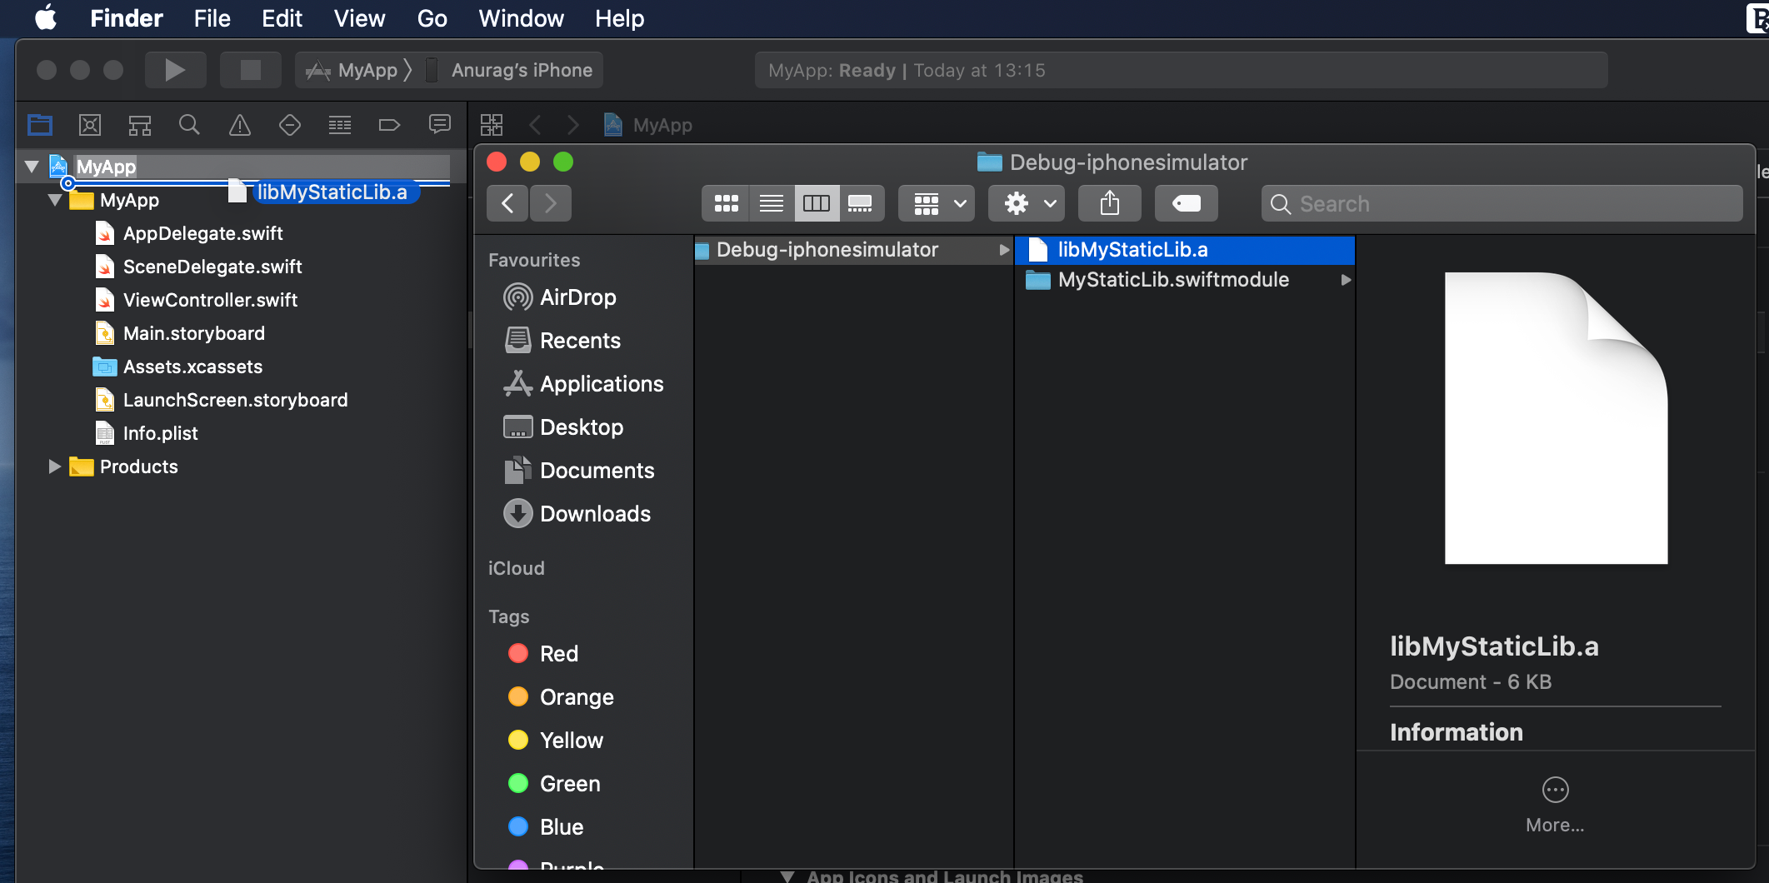Select the Test navigator diamond icon
The height and width of the screenshot is (883, 1769).
coord(289,125)
